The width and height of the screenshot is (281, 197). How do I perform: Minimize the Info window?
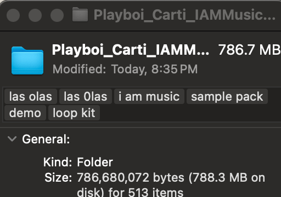tap(35, 15)
